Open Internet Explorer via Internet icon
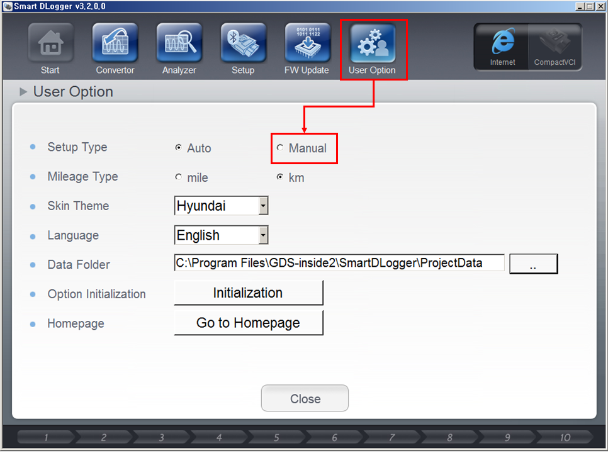Viewport: 608px width, 453px height. point(502,47)
